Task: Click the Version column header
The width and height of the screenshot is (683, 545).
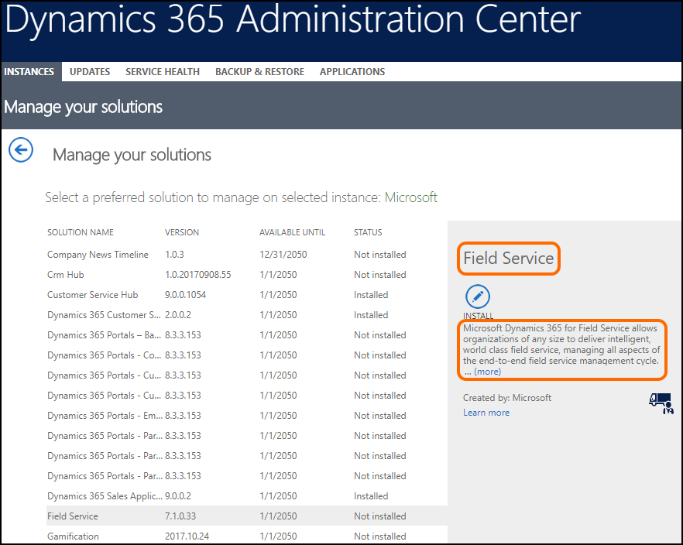Action: 182,232
